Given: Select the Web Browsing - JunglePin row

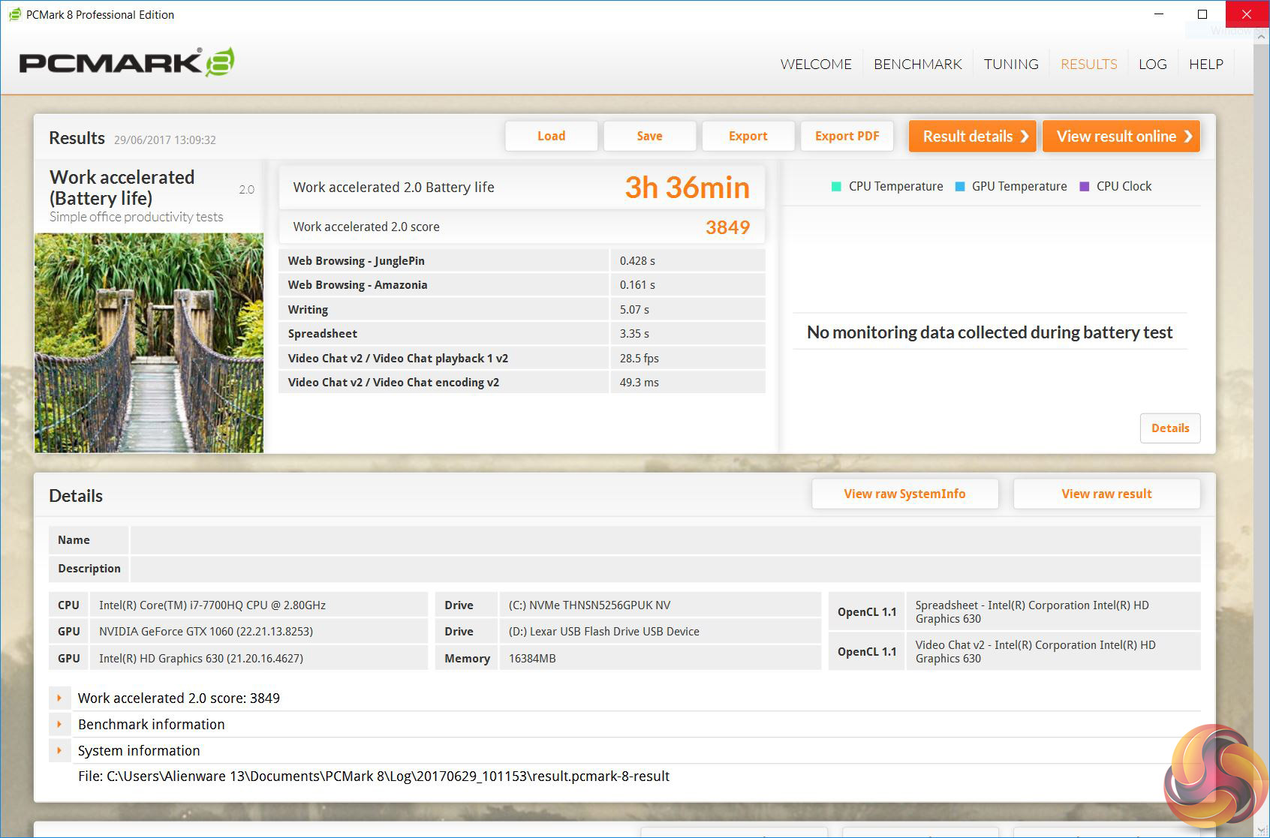Looking at the screenshot, I should (x=522, y=260).
